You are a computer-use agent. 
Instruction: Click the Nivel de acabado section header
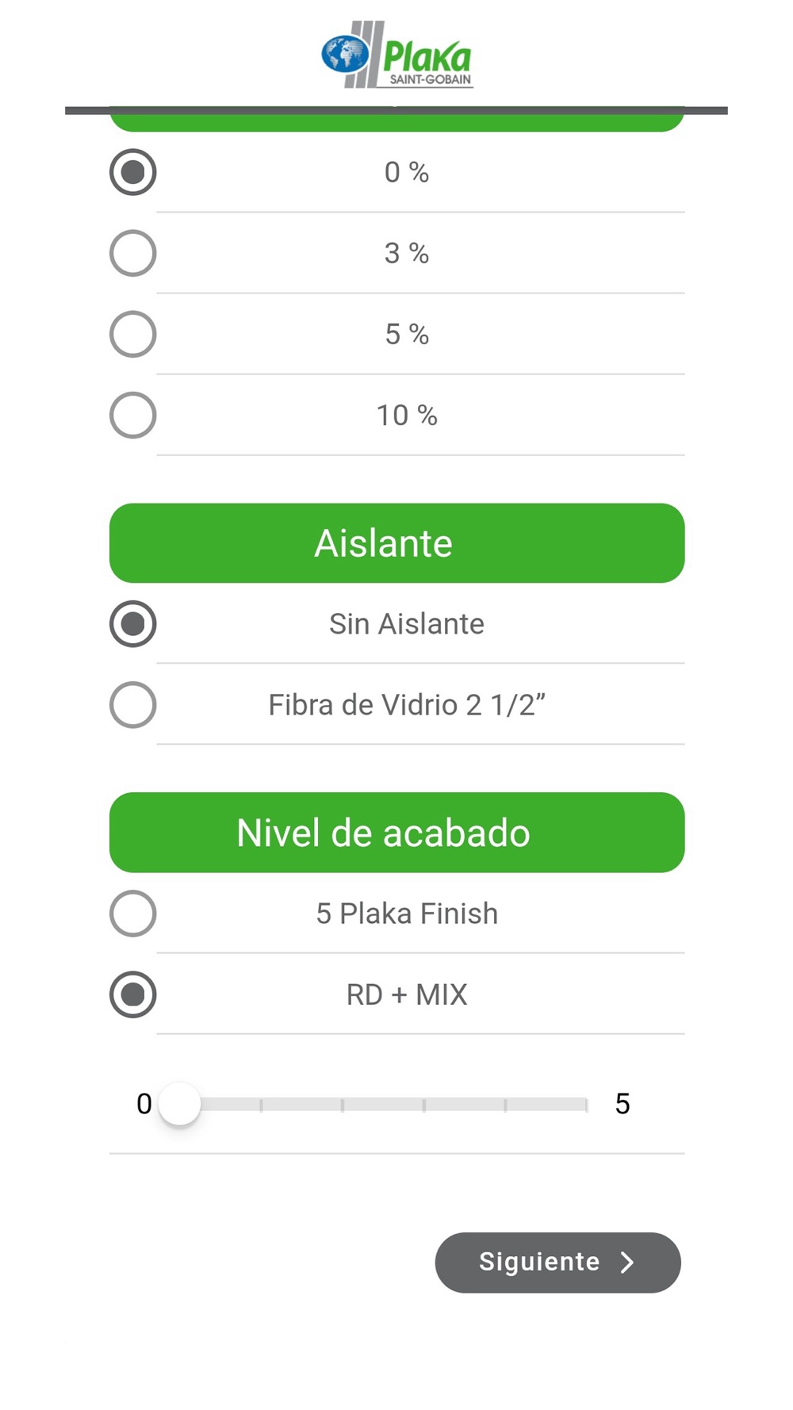click(x=396, y=833)
